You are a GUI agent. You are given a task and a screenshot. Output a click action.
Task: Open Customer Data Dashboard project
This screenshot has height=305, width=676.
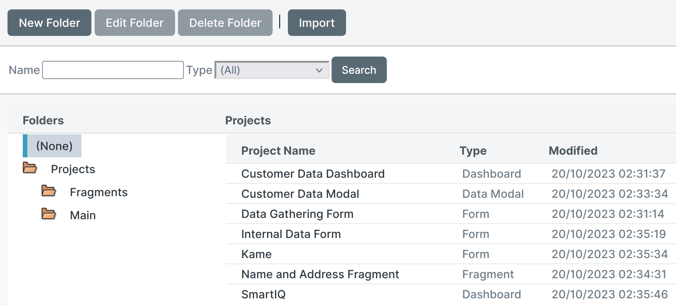313,174
